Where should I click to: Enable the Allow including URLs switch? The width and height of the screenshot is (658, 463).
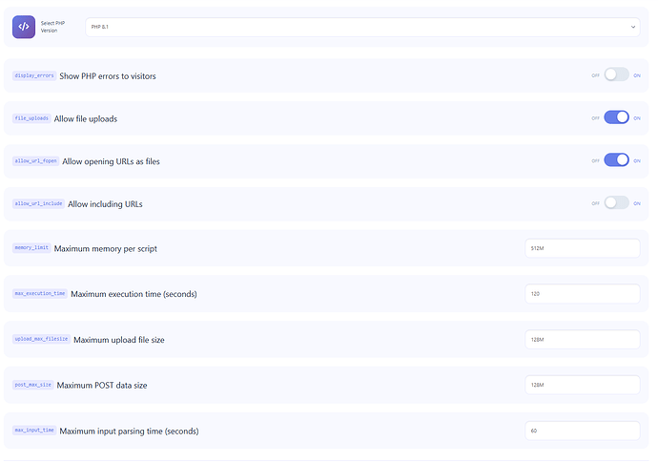click(x=616, y=202)
